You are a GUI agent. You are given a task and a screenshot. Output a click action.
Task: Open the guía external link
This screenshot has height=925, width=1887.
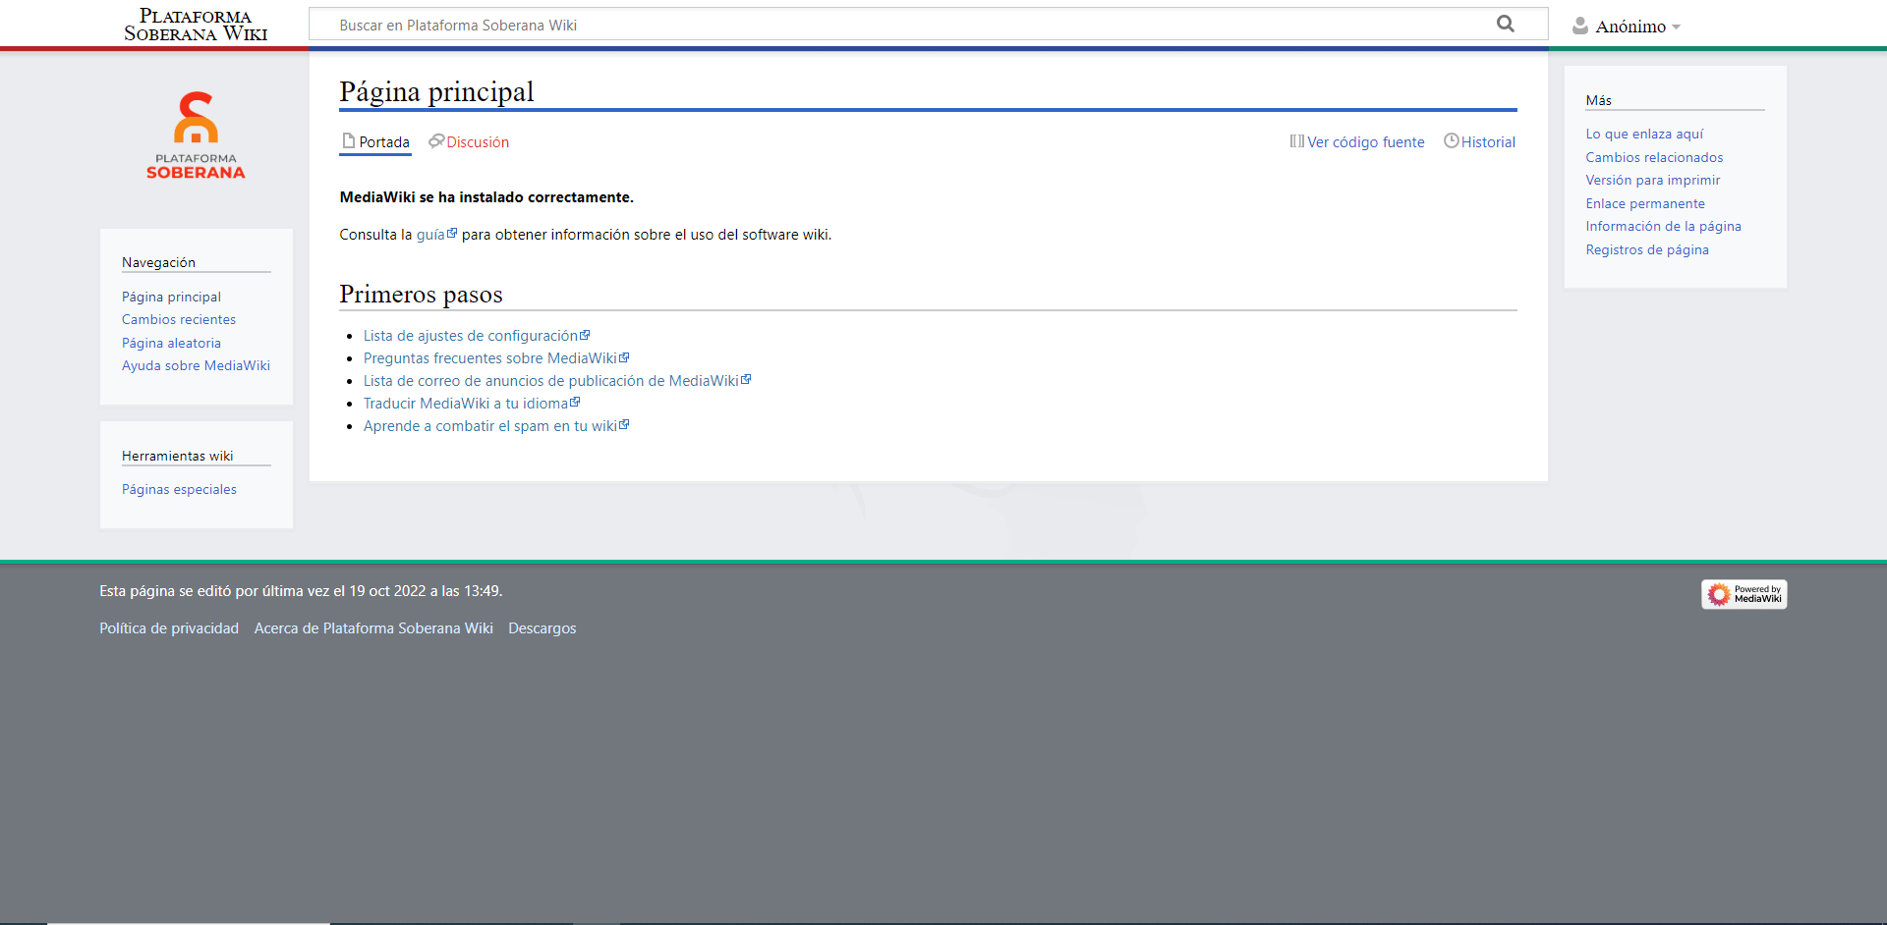coord(436,235)
